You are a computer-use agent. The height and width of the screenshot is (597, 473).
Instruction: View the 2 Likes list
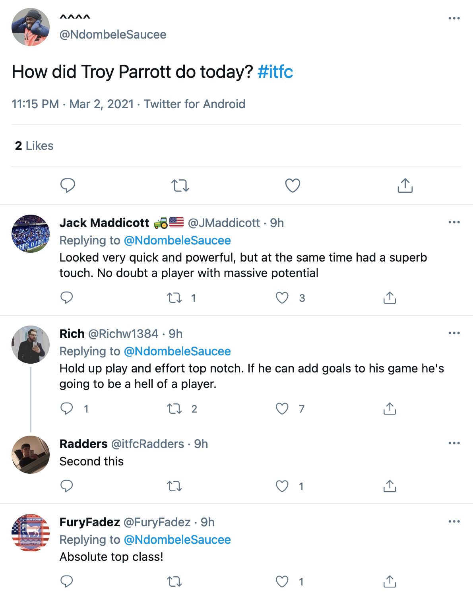[34, 146]
